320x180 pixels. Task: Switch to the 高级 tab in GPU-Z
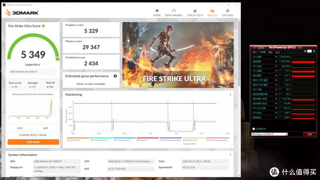271,52
